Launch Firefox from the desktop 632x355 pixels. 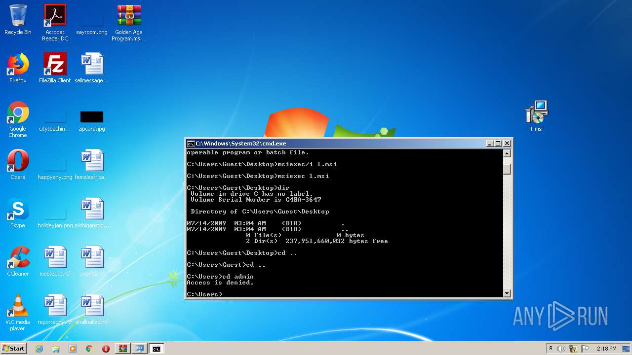point(18,69)
